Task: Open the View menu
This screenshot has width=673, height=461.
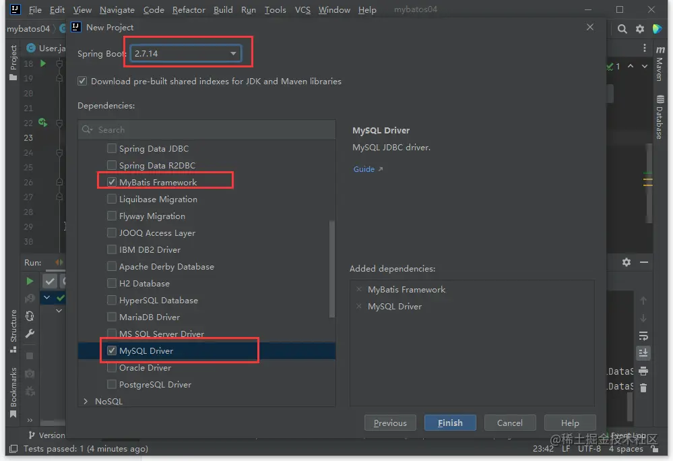Action: 82,9
